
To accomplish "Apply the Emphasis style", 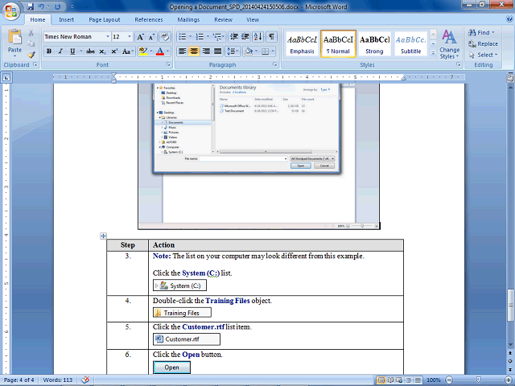I will pyautogui.click(x=303, y=44).
